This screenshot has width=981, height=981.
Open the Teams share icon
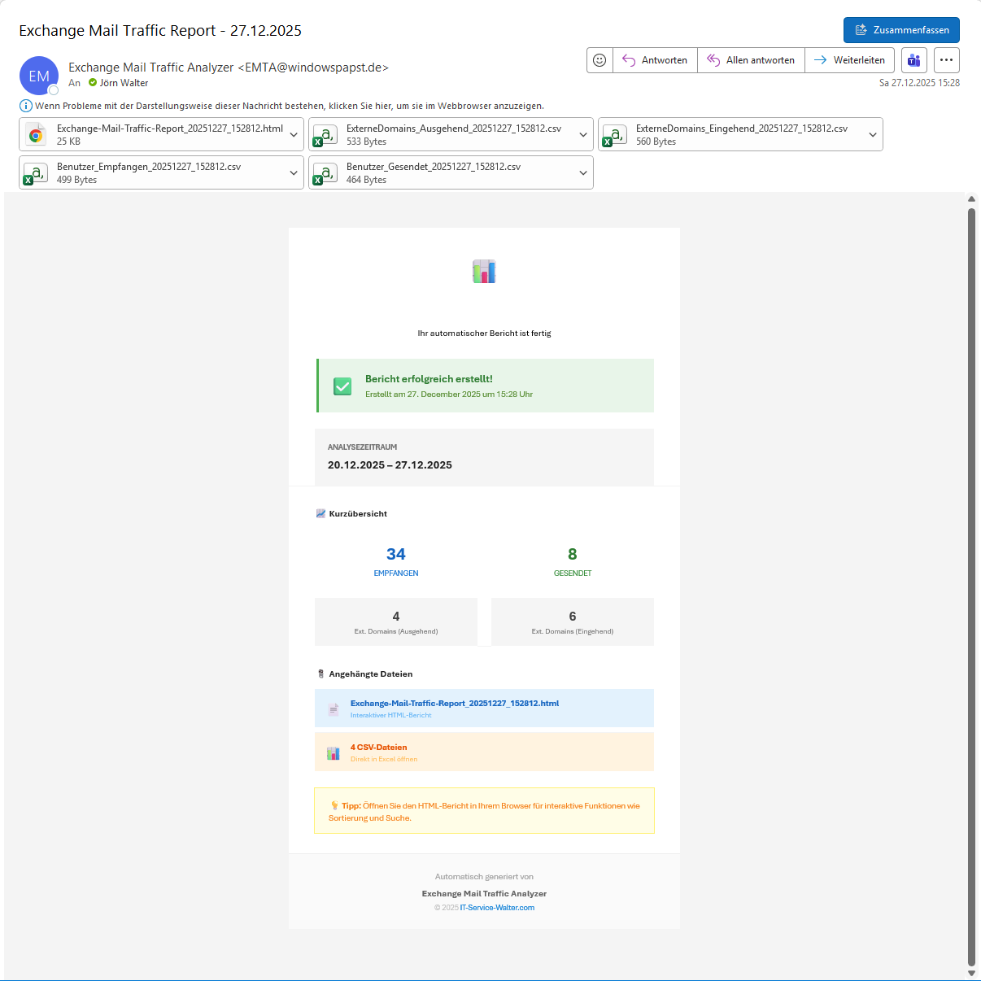[x=914, y=60]
